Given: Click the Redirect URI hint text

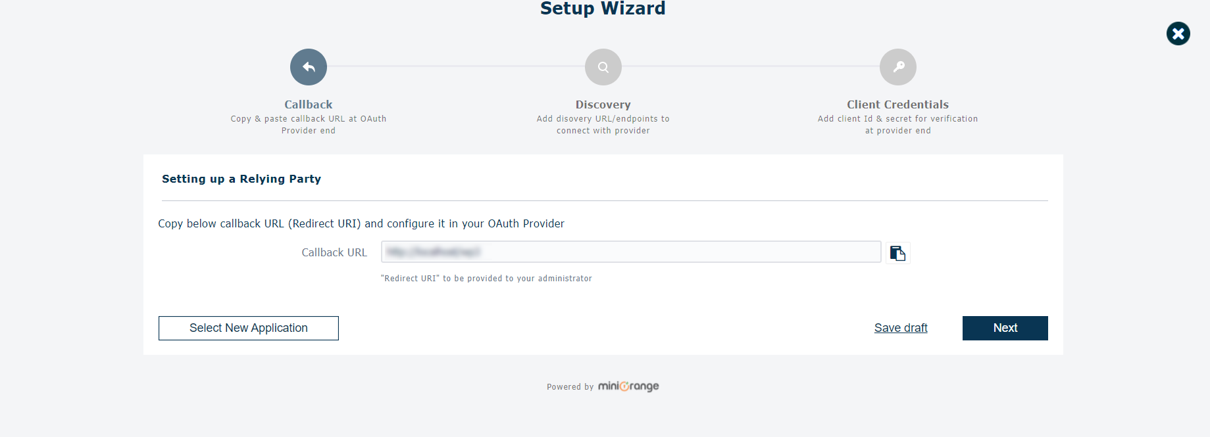Looking at the screenshot, I should [486, 279].
